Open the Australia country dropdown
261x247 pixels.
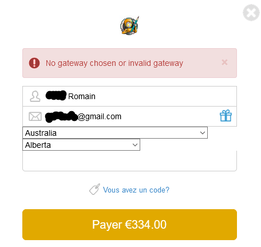115,133
